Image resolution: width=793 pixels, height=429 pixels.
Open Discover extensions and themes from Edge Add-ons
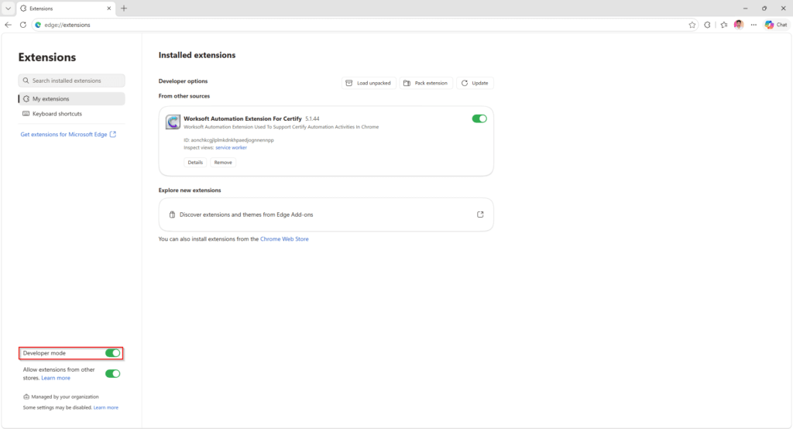point(326,214)
